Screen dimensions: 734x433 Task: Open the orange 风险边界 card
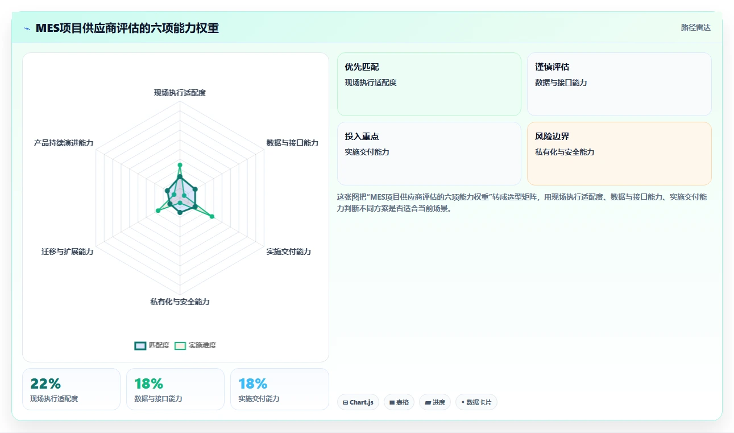coord(619,154)
